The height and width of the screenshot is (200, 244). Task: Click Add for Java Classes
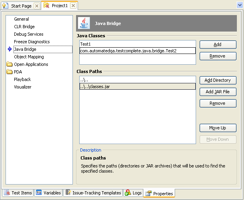(218, 44)
